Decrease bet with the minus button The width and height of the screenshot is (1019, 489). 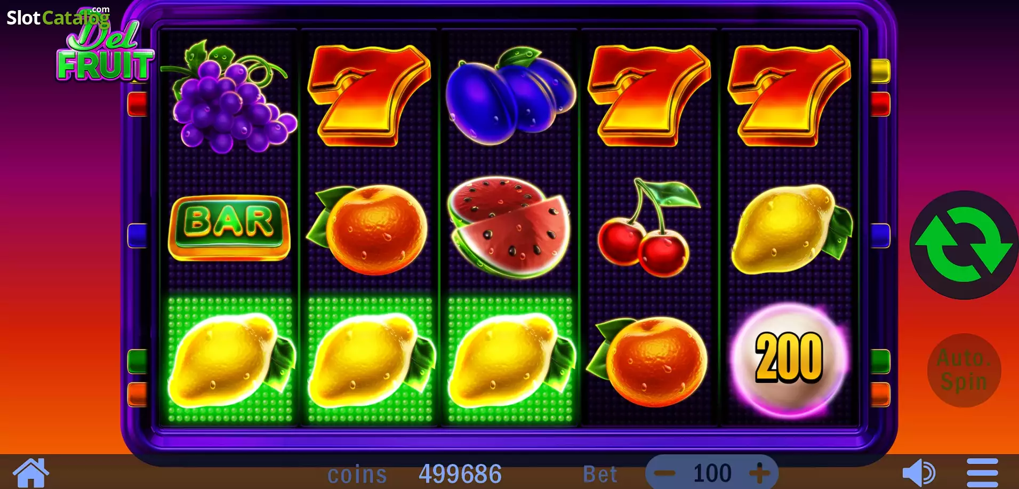[664, 473]
